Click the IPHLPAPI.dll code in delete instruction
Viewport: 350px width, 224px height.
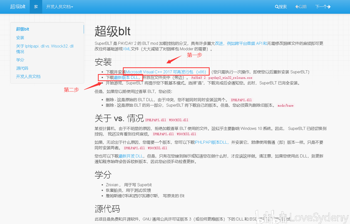tap(241, 100)
